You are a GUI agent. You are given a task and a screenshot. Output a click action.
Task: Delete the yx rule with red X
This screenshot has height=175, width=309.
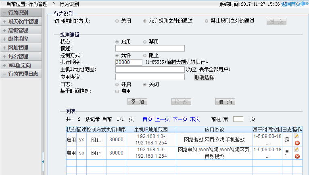click(297, 143)
